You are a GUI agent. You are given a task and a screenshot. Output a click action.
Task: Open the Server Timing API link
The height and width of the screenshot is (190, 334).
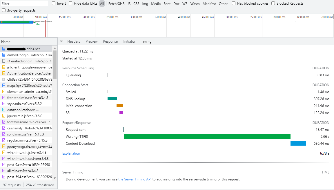135,179
